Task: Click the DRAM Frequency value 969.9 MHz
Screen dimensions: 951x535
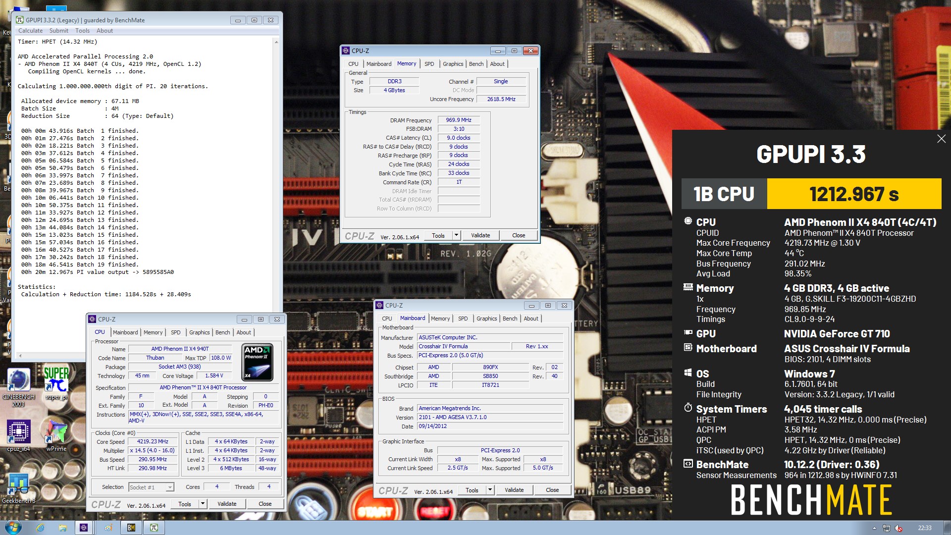Action: 459,120
